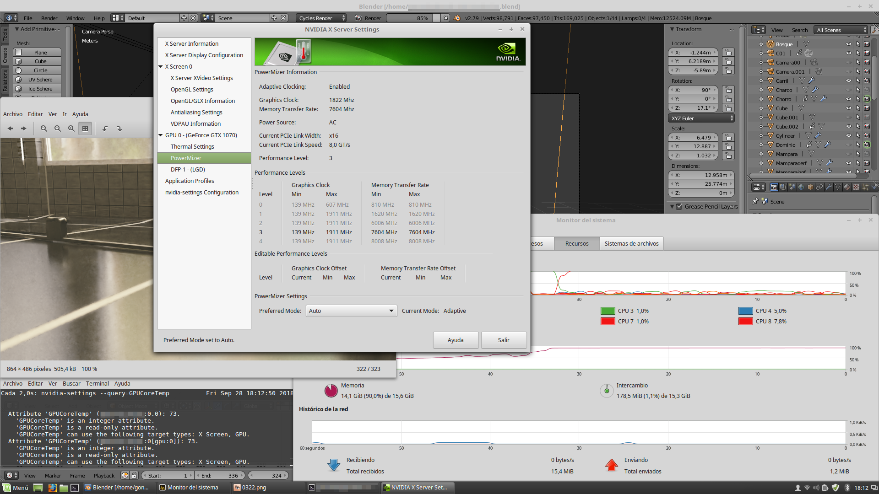Open the image viewer Archivo menu
The width and height of the screenshot is (879, 494).
[13, 114]
